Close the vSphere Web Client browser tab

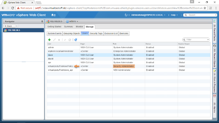tap(32, 2)
